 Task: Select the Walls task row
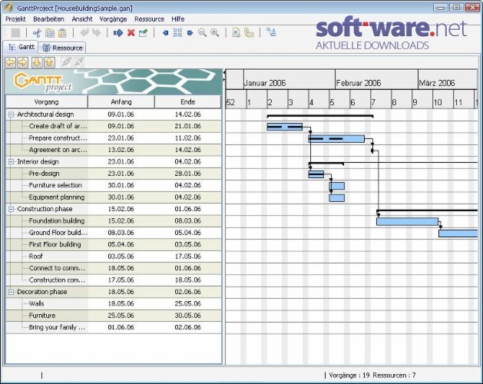tap(114, 303)
